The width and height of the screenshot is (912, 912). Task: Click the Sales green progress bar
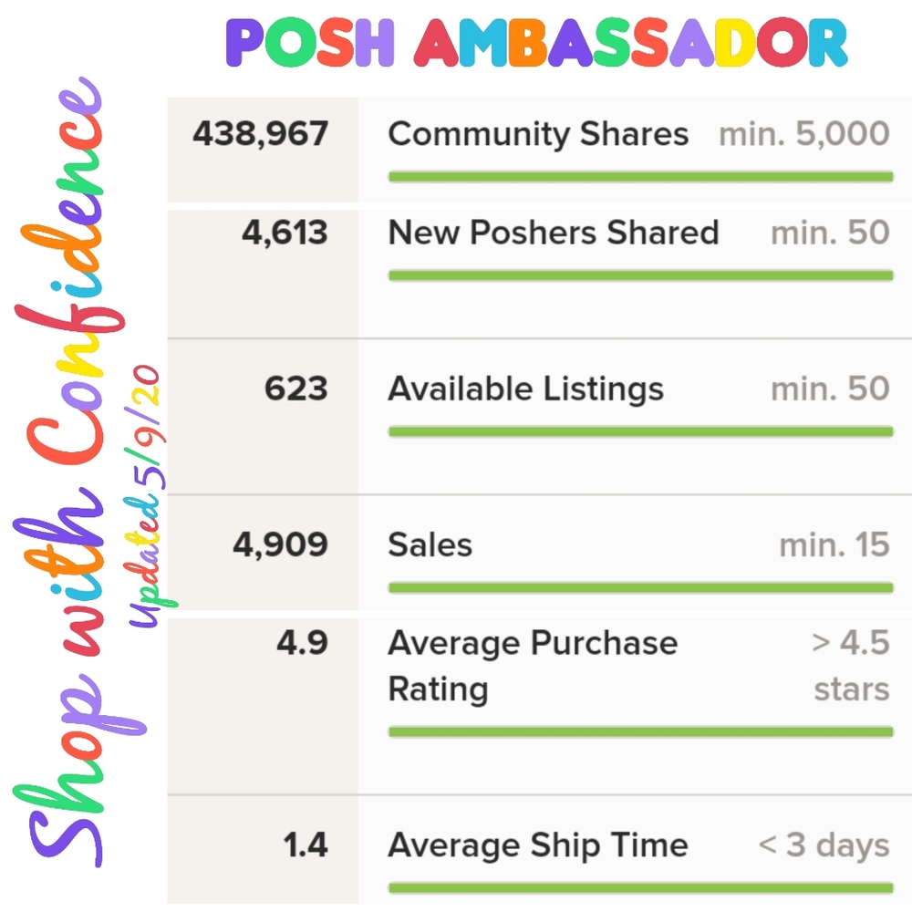click(x=640, y=587)
